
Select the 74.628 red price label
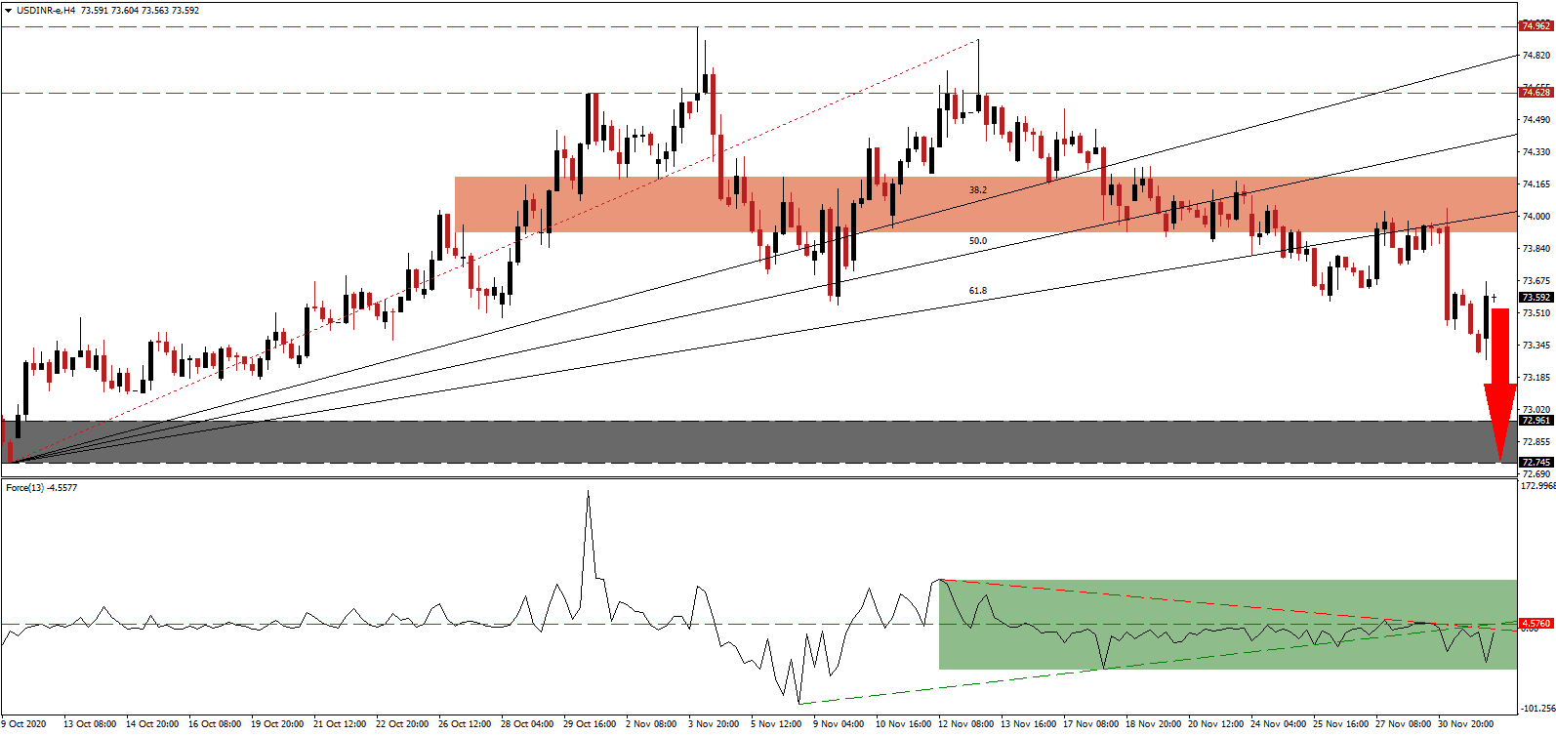pos(1536,93)
